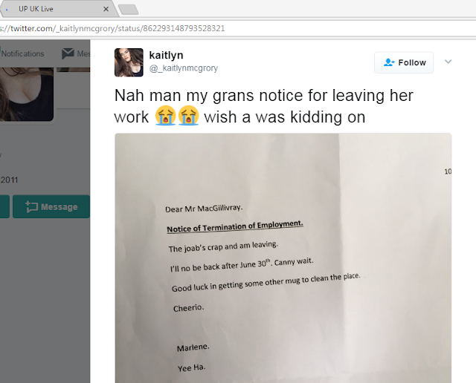Image resolution: width=476 pixels, height=383 pixels.
Task: Click kaitlyn's profile avatar in tweet
Action: coord(129,62)
